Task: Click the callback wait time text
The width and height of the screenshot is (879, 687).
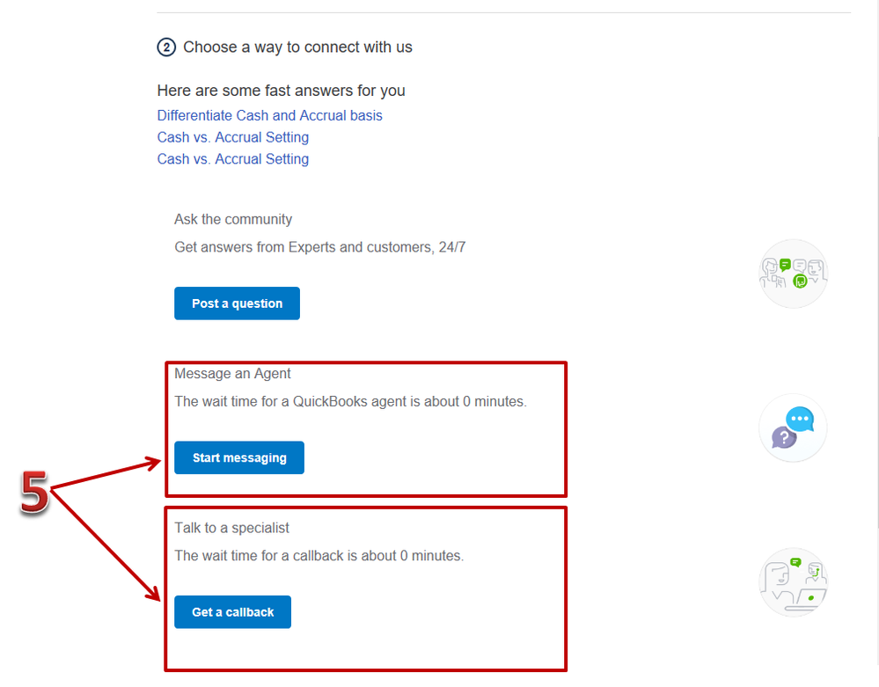Action: [x=319, y=555]
